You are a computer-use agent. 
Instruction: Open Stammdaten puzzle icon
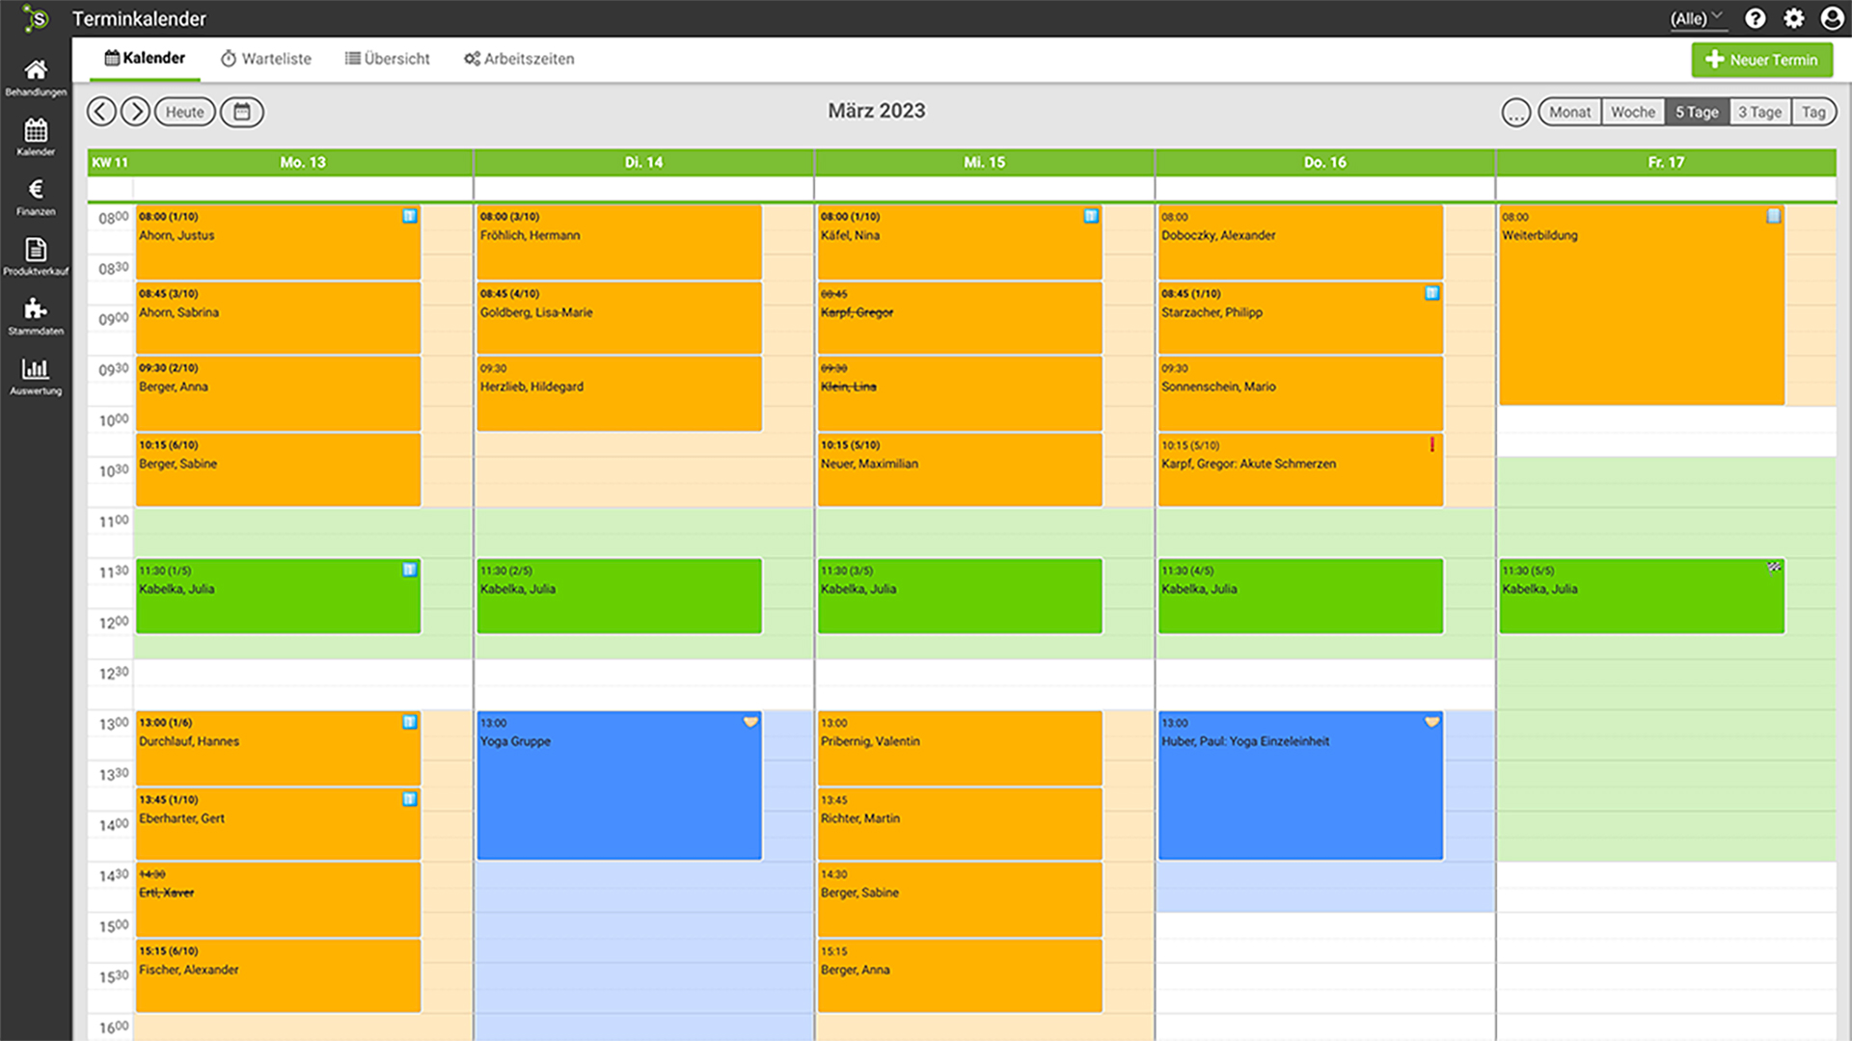(36, 314)
